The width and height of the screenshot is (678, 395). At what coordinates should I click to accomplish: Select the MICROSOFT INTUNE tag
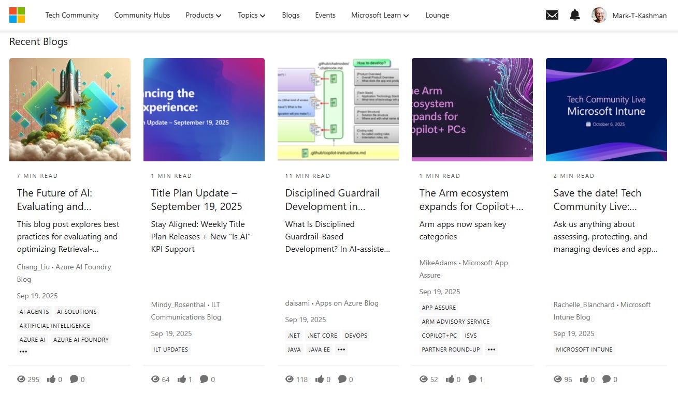[584, 350]
